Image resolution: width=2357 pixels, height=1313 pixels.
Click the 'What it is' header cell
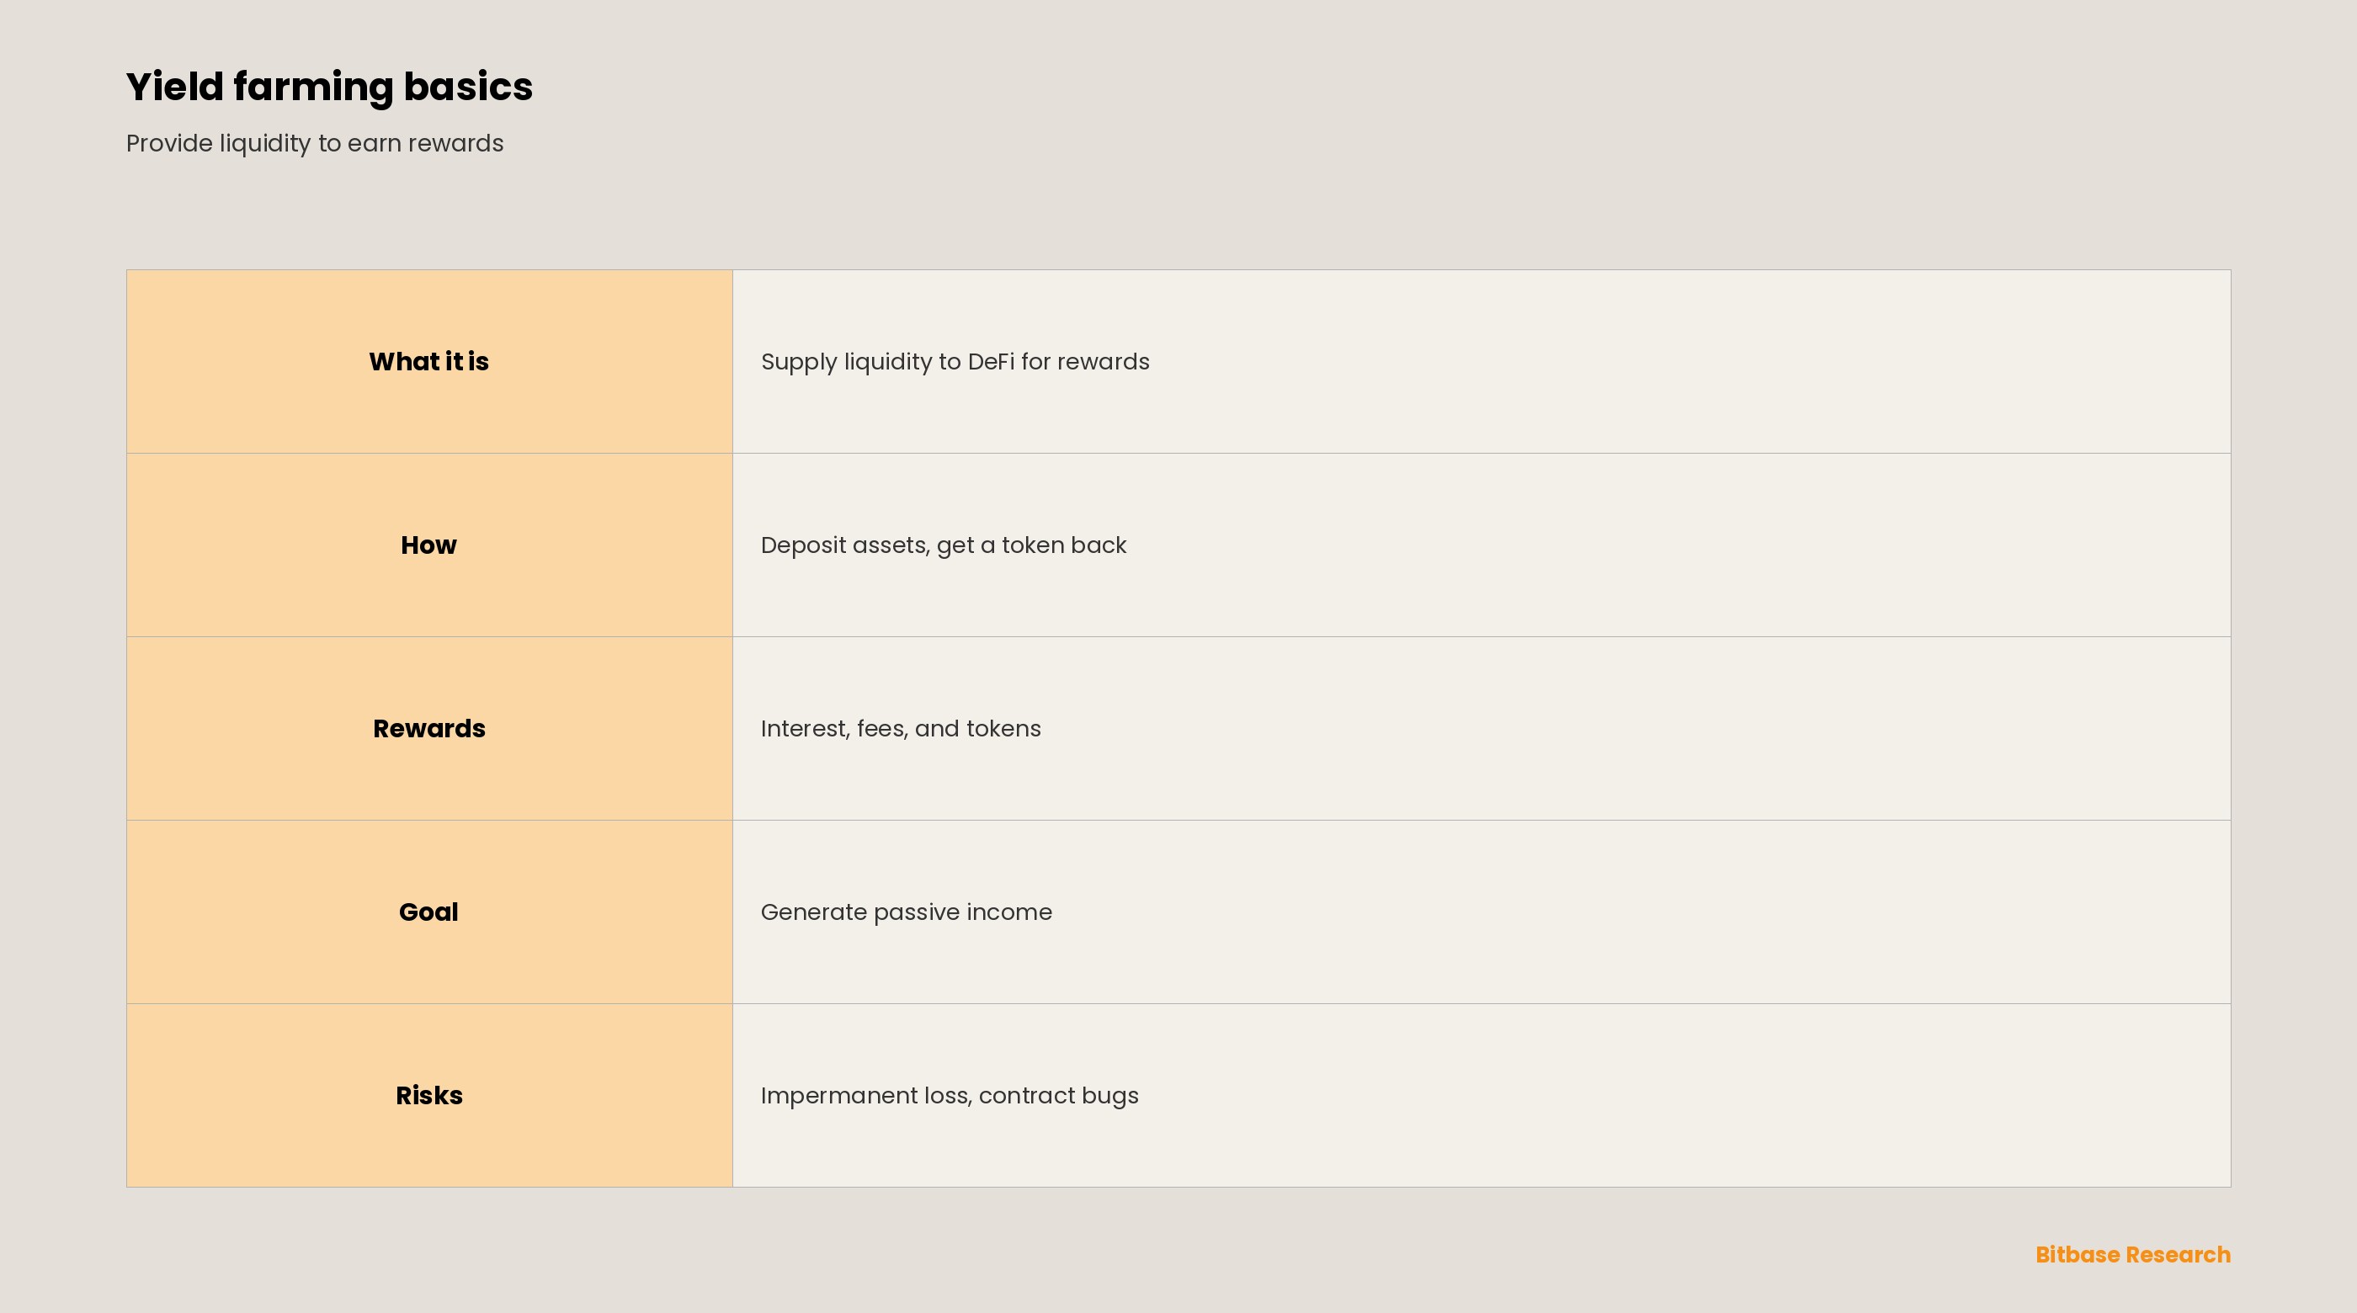tap(429, 361)
